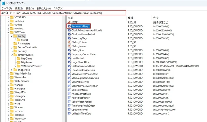Click the MaxPosPhaseCorrection value icon
The width and height of the screenshot is (207, 122).
click(x=69, y=86)
